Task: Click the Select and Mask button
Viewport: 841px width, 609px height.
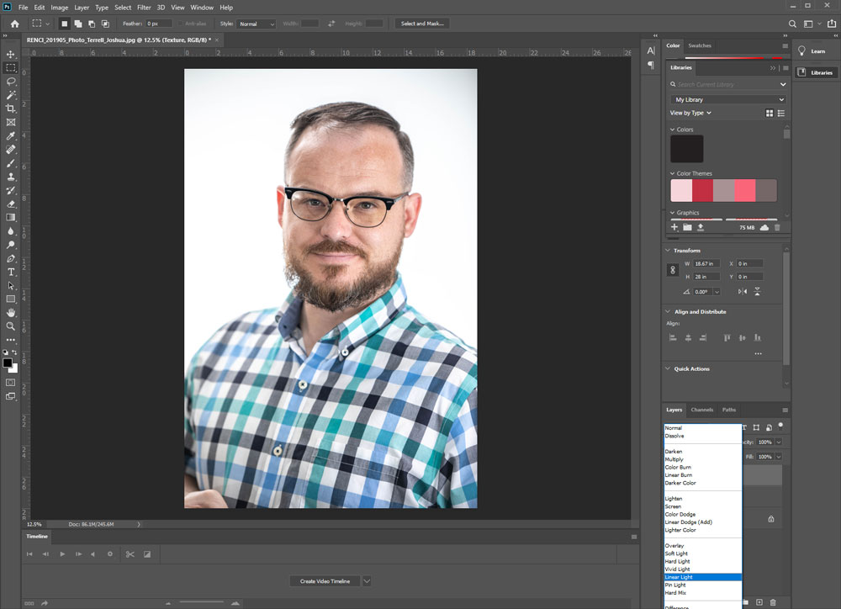Action: point(422,24)
